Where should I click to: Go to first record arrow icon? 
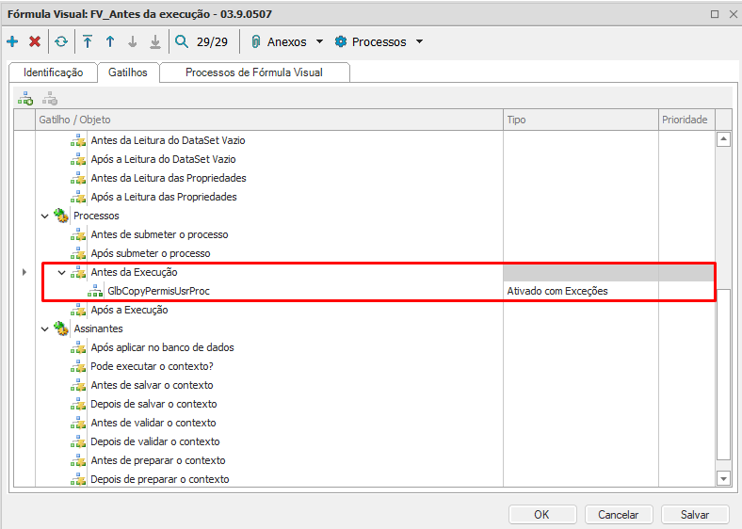88,41
